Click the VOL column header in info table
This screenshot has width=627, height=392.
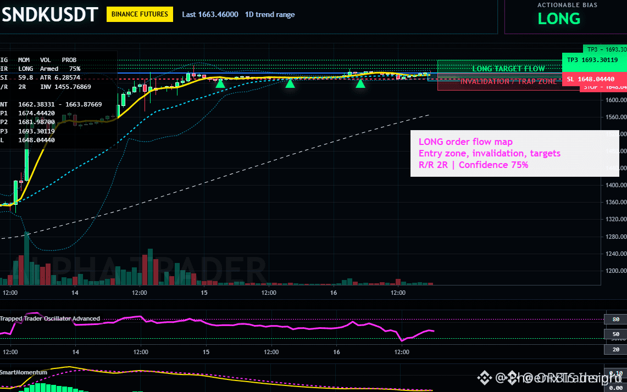[45, 60]
